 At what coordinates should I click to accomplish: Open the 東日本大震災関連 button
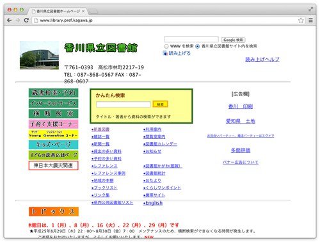coord(53,165)
